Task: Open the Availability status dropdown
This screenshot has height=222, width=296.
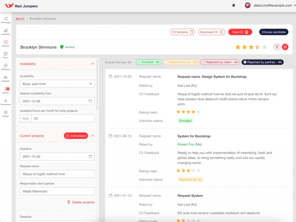Action: pyautogui.click(x=57, y=84)
